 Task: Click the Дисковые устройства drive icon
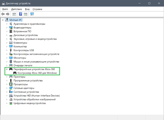coord(11,35)
